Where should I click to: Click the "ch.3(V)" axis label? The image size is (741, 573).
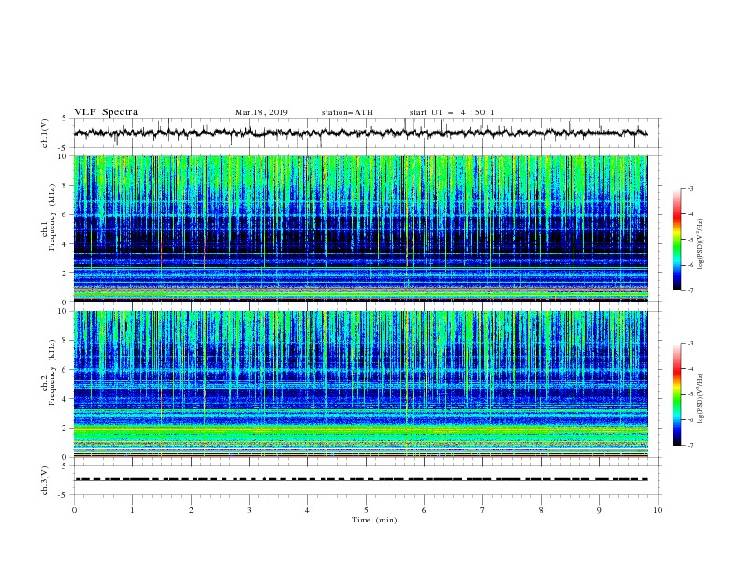tap(45, 480)
